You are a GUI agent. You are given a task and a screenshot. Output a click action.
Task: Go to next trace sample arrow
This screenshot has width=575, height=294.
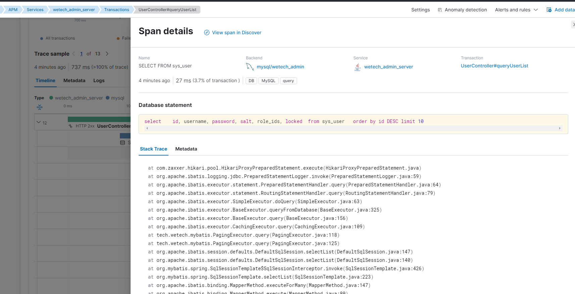point(107,54)
